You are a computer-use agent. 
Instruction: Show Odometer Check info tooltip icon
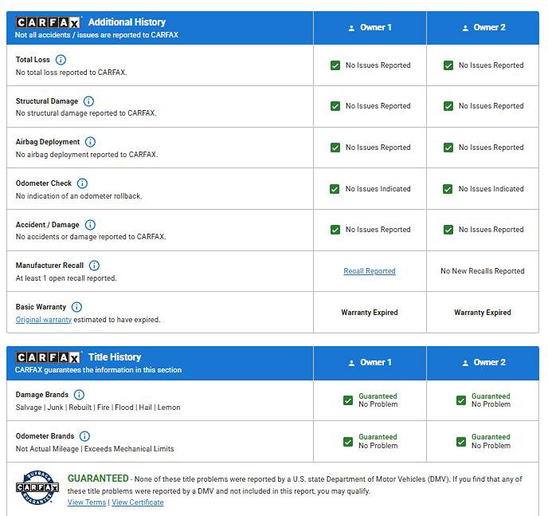pos(82,183)
